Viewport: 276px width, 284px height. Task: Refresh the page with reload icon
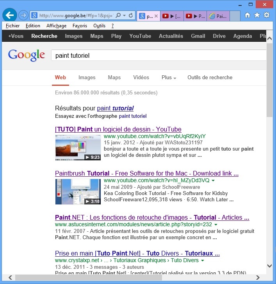131,15
